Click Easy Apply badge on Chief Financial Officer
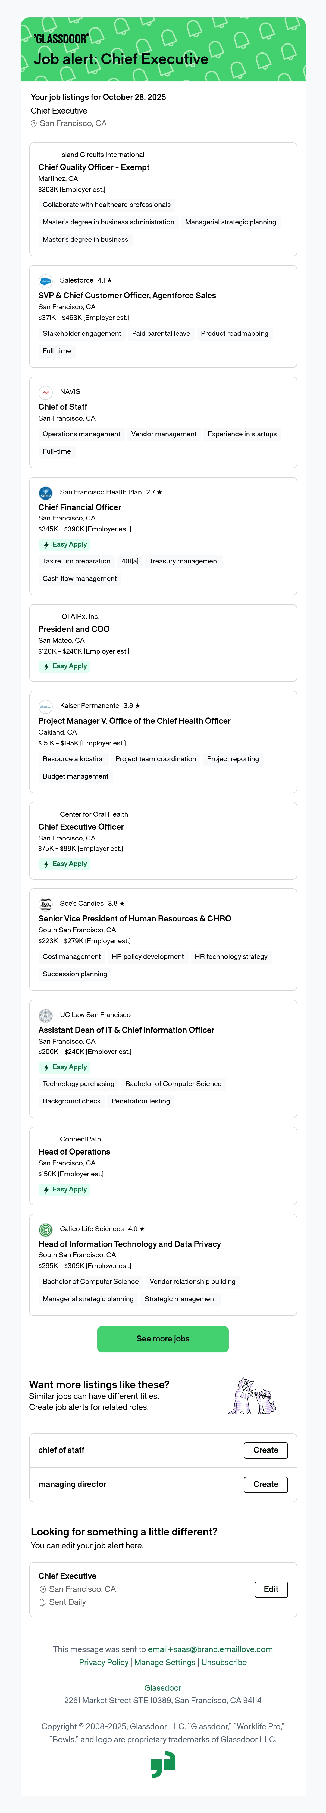This screenshot has width=326, height=1813. (64, 545)
